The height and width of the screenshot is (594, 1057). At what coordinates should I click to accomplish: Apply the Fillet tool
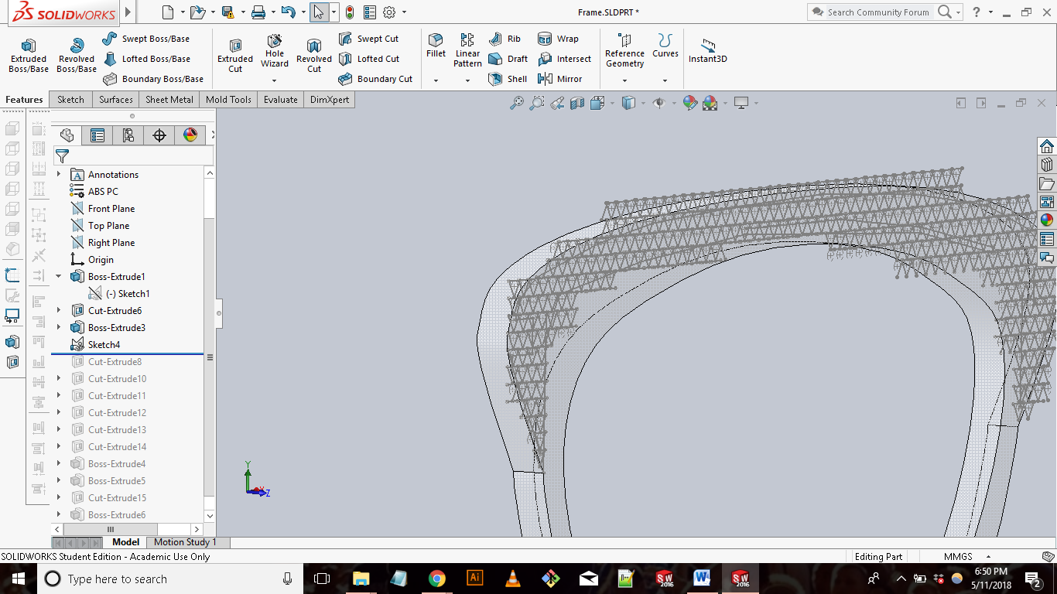point(436,46)
